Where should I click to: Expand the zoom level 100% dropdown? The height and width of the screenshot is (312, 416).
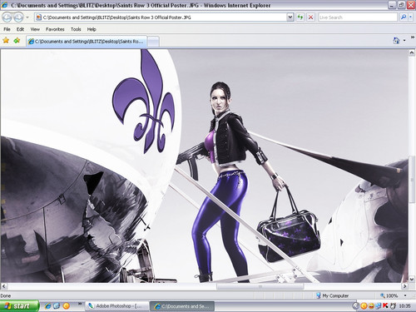(x=405, y=295)
